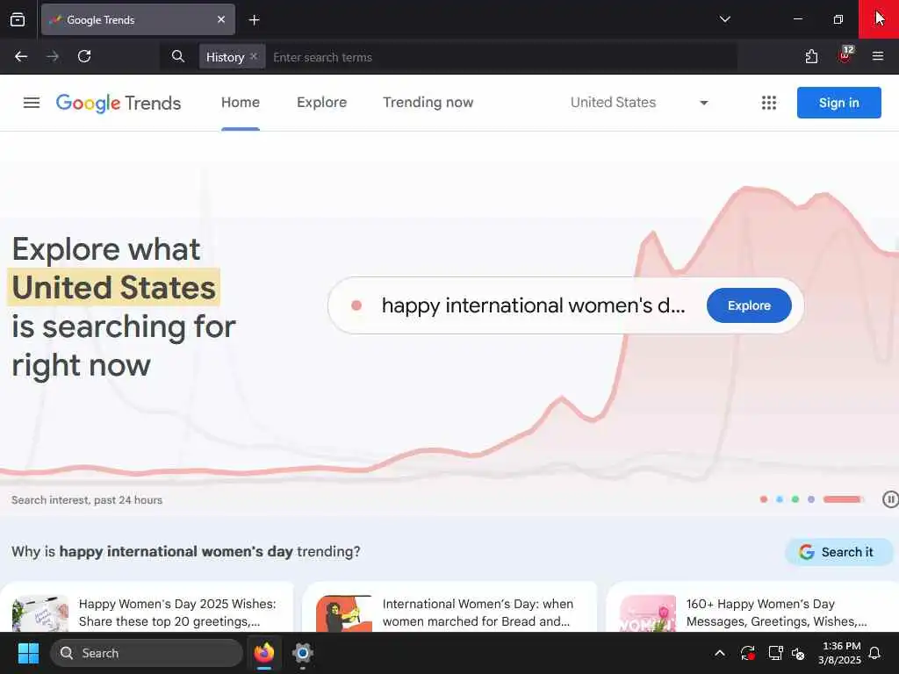
Task: Click the active red carousel progress bar
Action: pos(844,499)
